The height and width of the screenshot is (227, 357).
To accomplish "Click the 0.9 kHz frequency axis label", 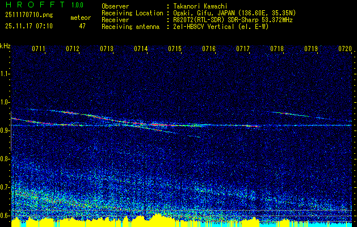I will coord(5,131).
